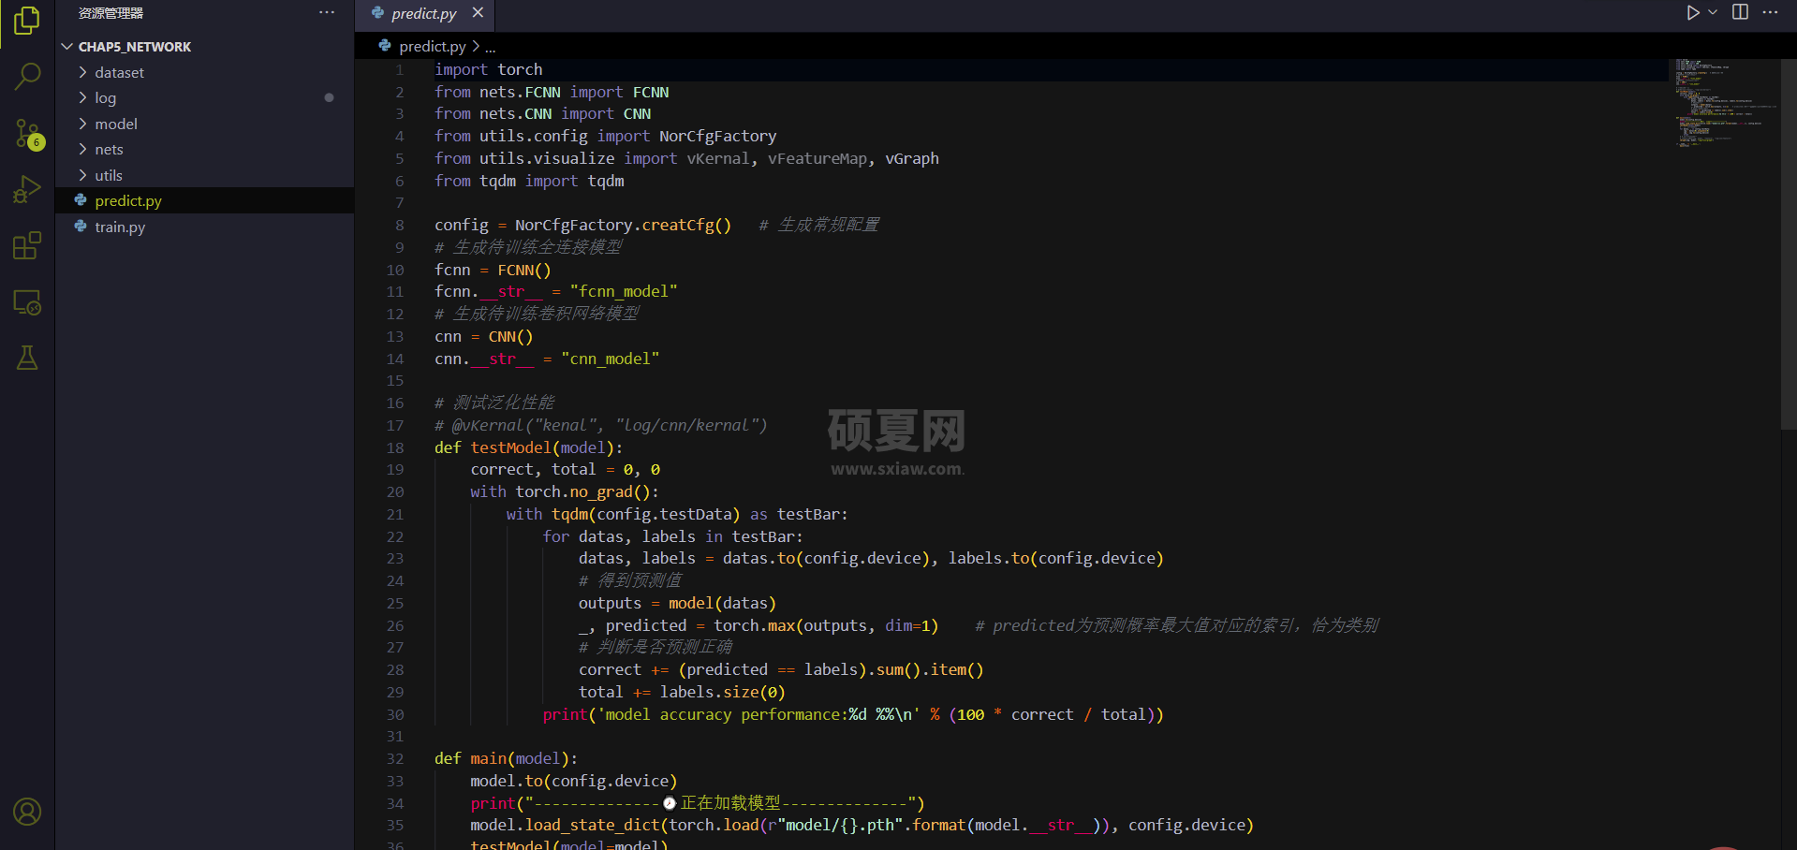Open Source Control view with badge
This screenshot has width=1797, height=850.
point(27,134)
